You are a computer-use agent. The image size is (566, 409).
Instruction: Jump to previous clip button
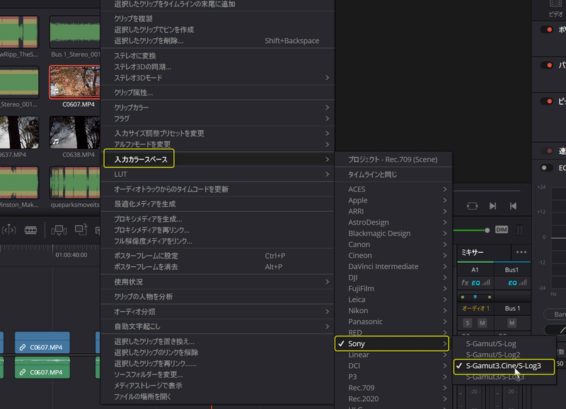513,206
